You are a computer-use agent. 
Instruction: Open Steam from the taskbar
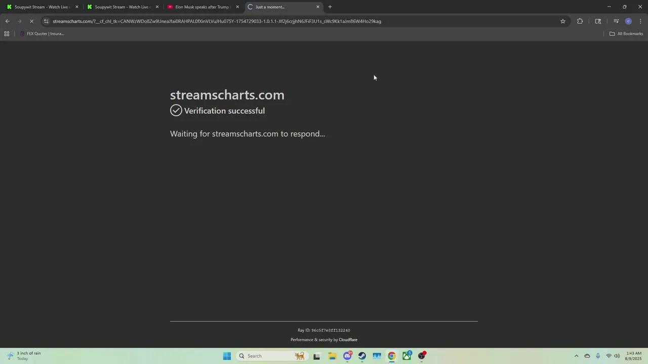(362, 356)
